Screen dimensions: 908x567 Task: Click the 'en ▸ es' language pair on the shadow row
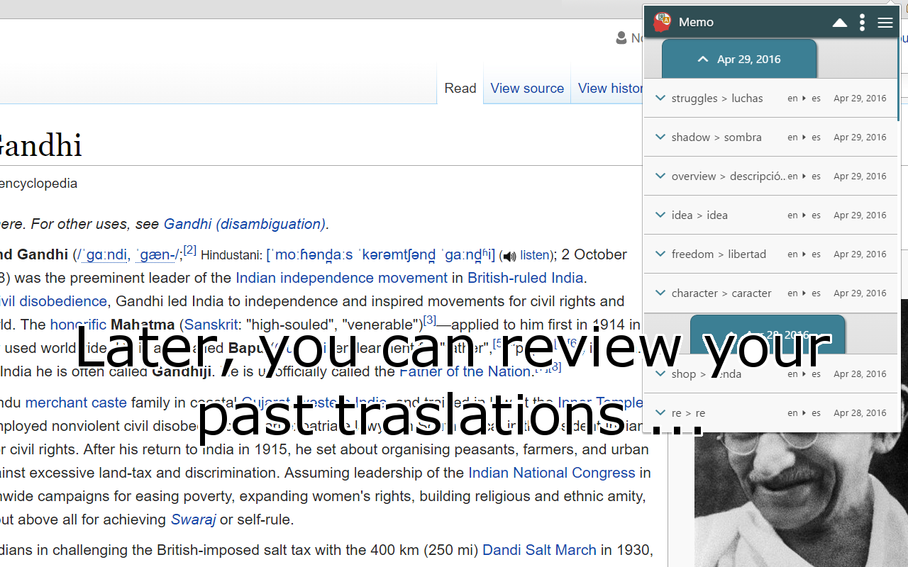(804, 137)
